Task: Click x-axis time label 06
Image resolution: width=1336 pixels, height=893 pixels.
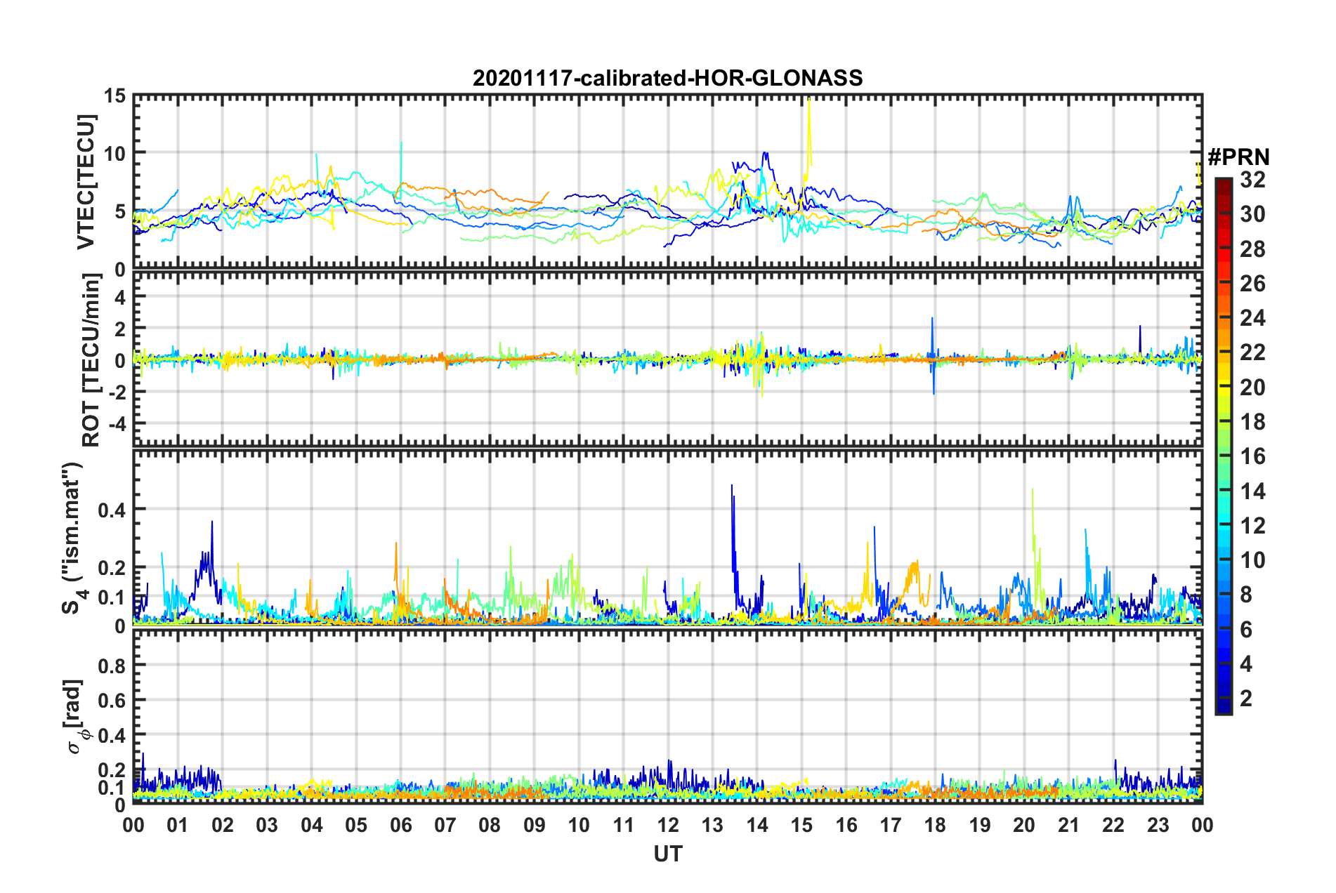Action: (x=401, y=826)
